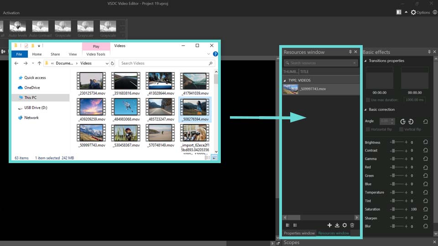Image resolution: width=438 pixels, height=246 pixels.
Task: Open the Share tab in Explorer
Action: (55, 54)
